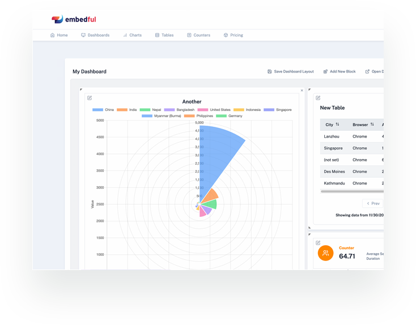Click the edit icon on the Another chart
Image resolution: width=416 pixels, height=325 pixels.
pyautogui.click(x=90, y=98)
